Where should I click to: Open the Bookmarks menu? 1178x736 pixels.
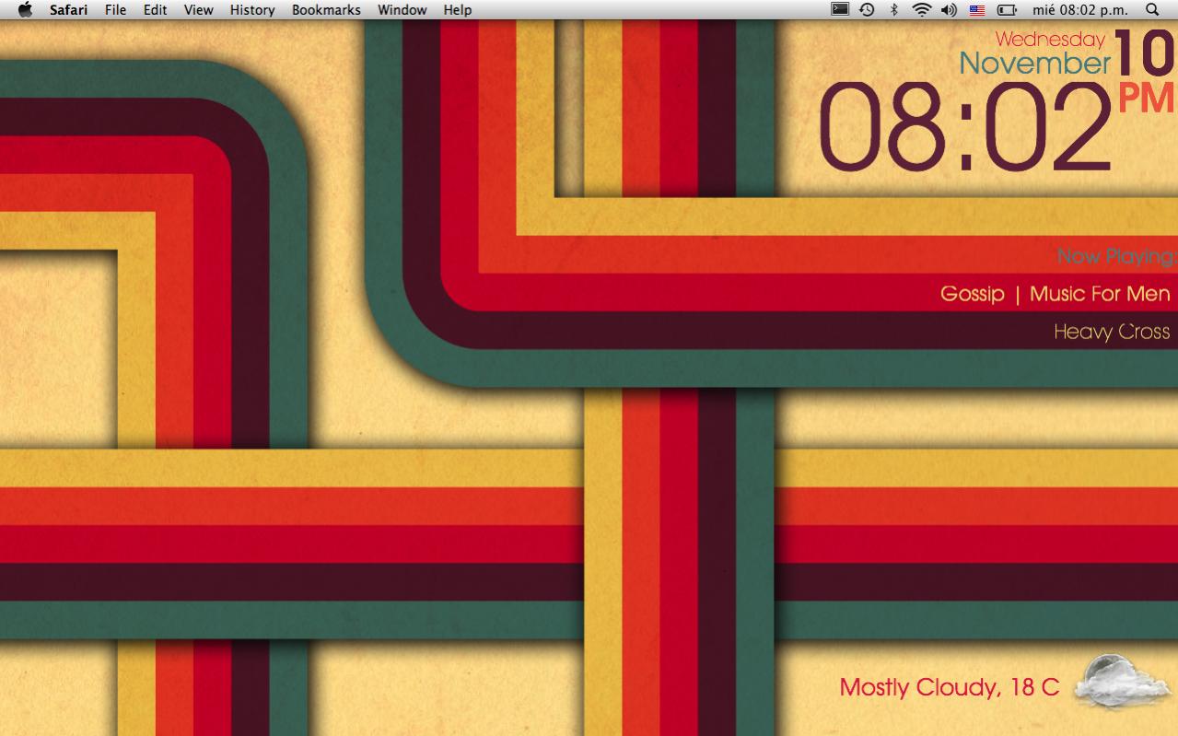coord(326,9)
